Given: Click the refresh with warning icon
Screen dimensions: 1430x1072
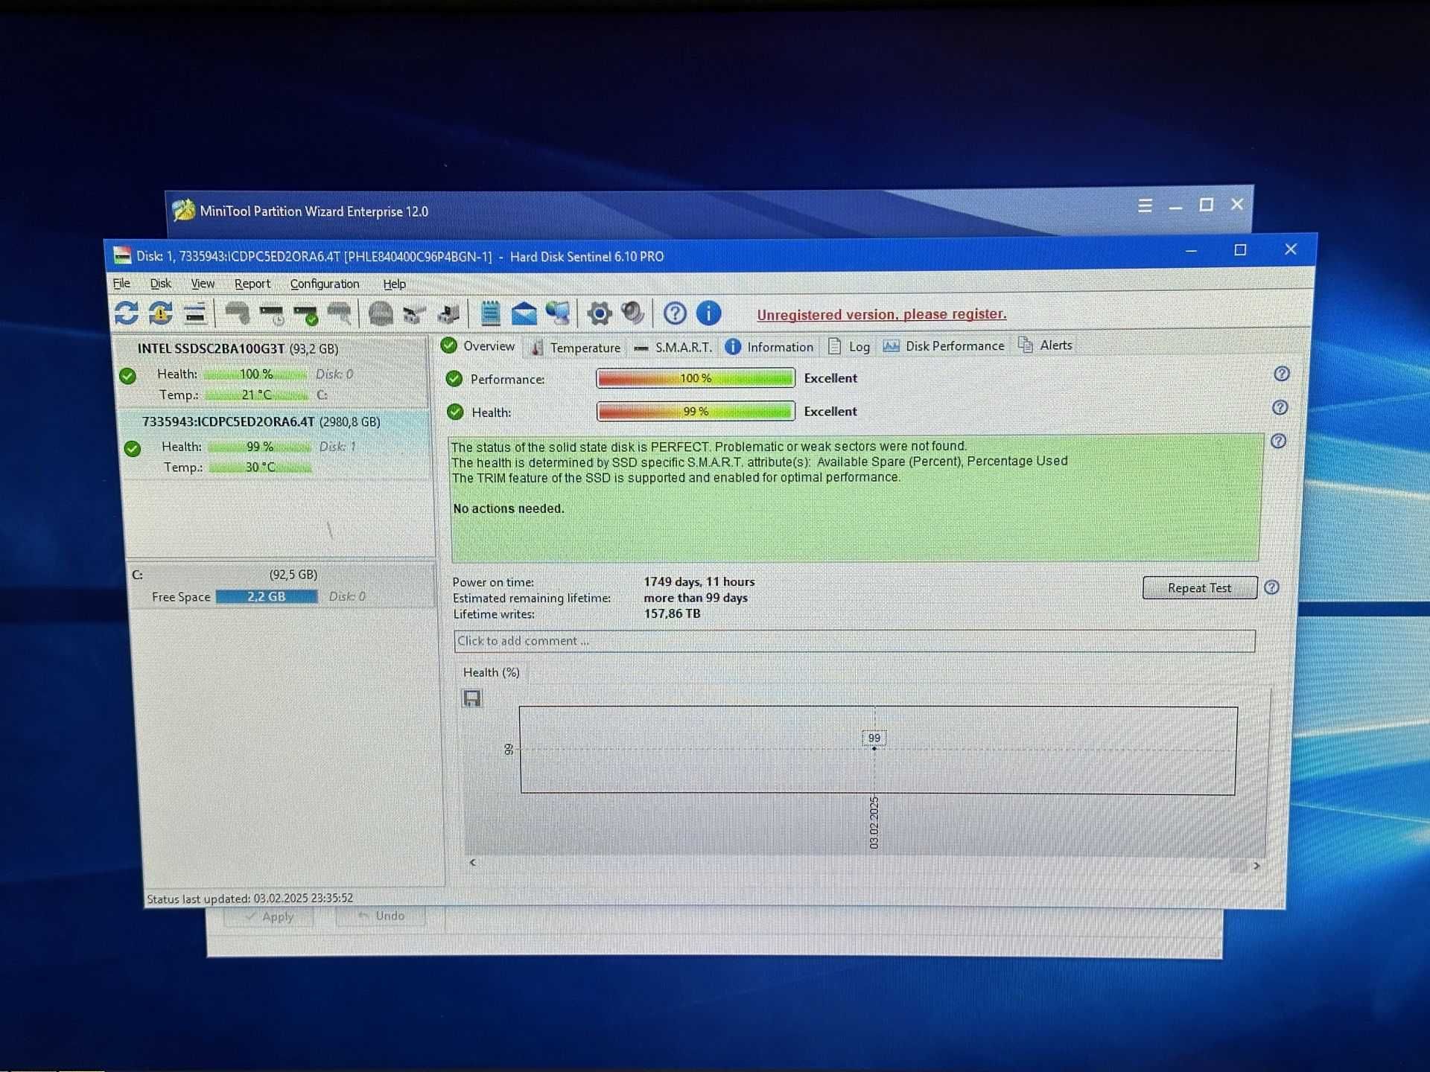Looking at the screenshot, I should pos(160,313).
